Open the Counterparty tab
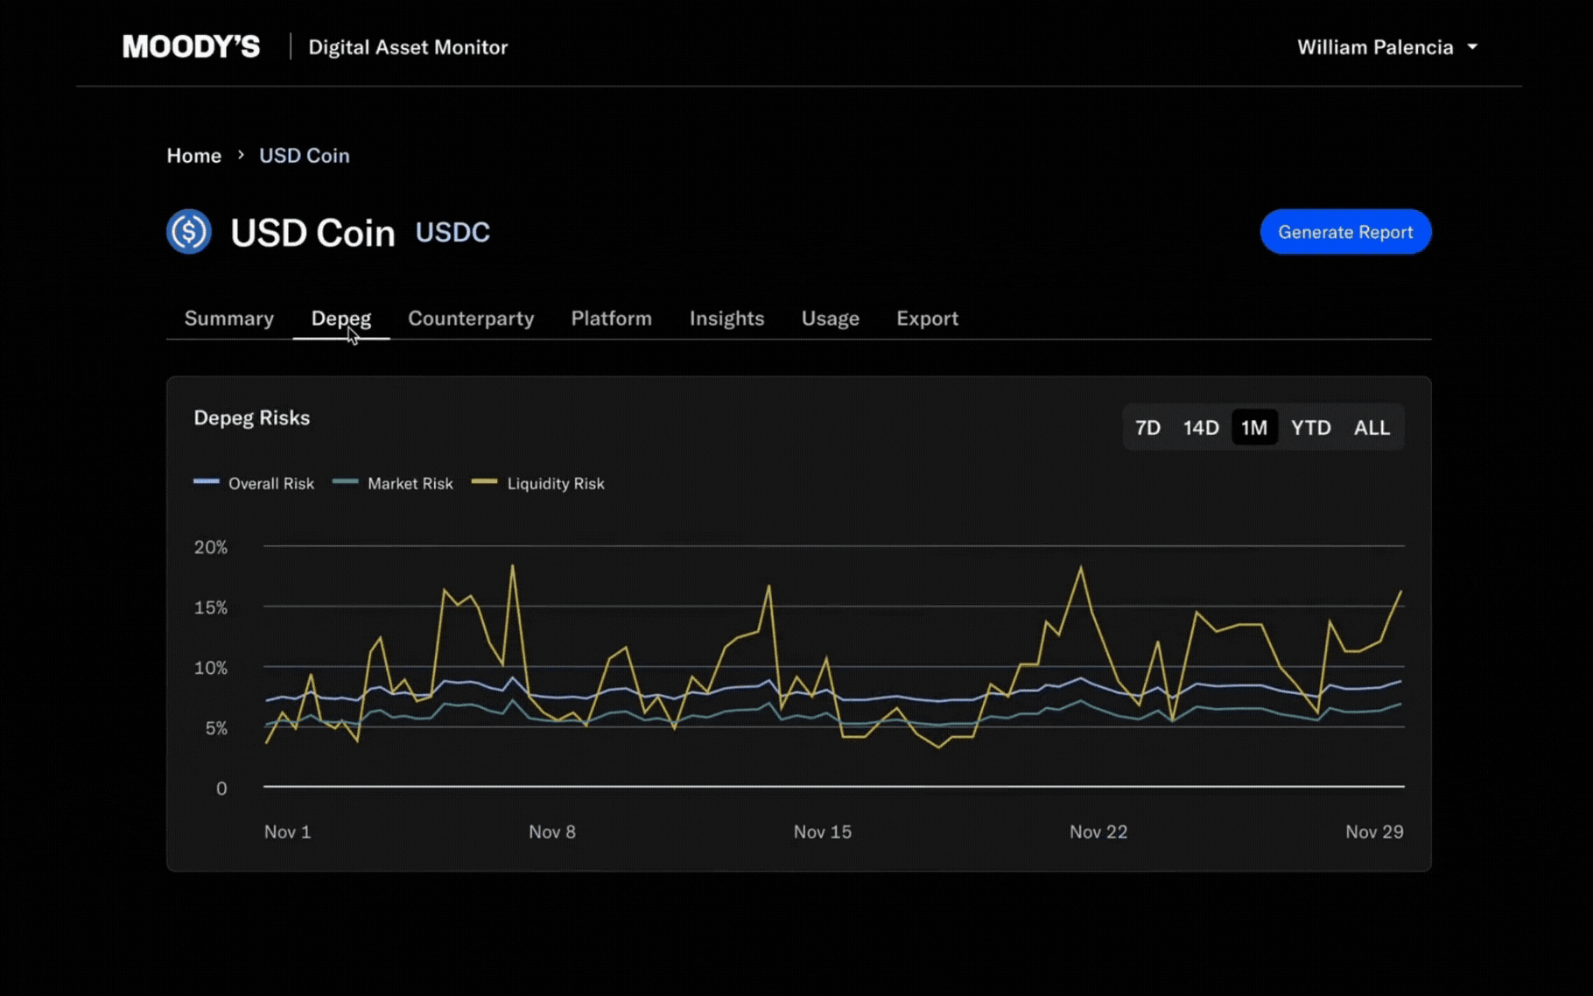This screenshot has height=996, width=1593. [471, 319]
